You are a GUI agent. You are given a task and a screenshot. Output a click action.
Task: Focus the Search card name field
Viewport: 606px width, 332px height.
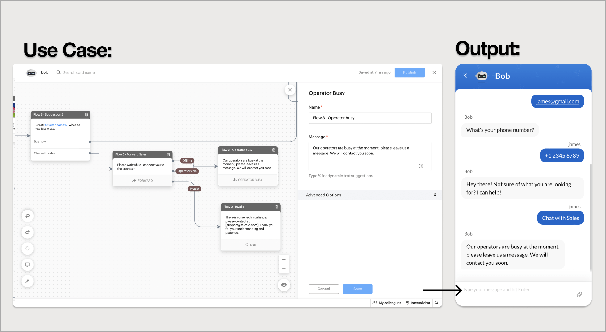click(79, 72)
